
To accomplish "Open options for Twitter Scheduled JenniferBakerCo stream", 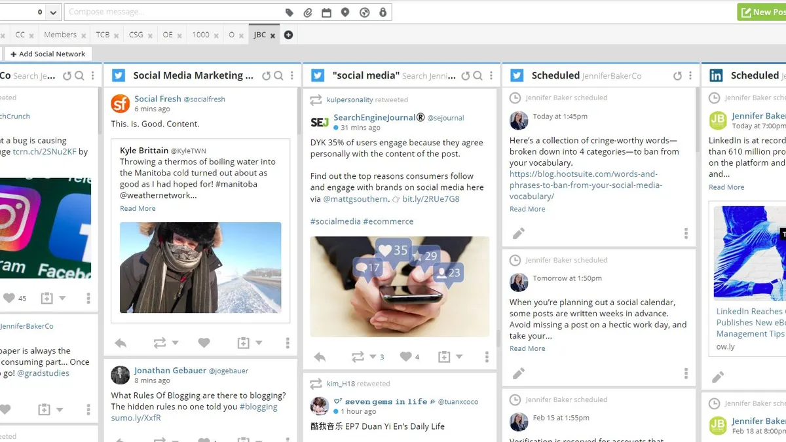I will pyautogui.click(x=690, y=76).
